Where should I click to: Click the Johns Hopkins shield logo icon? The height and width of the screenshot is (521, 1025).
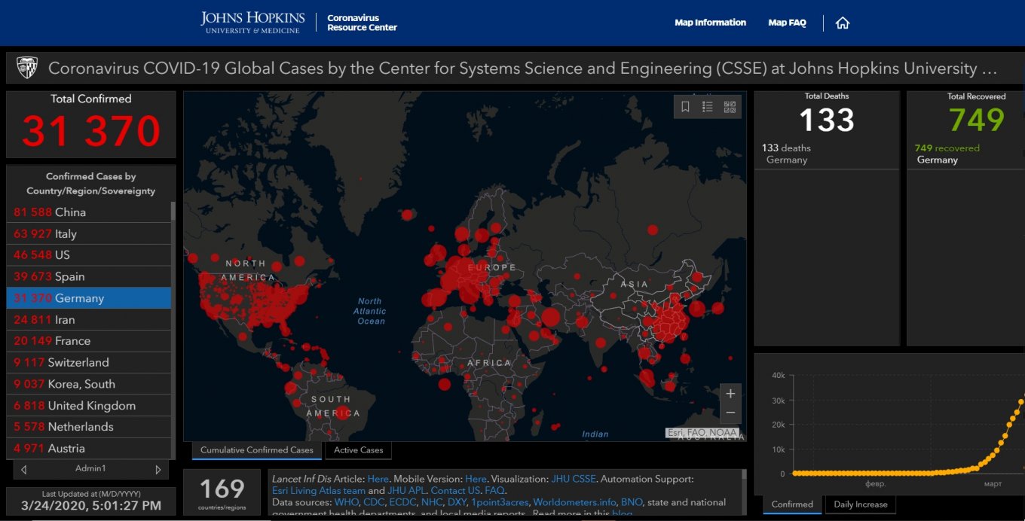(x=27, y=68)
